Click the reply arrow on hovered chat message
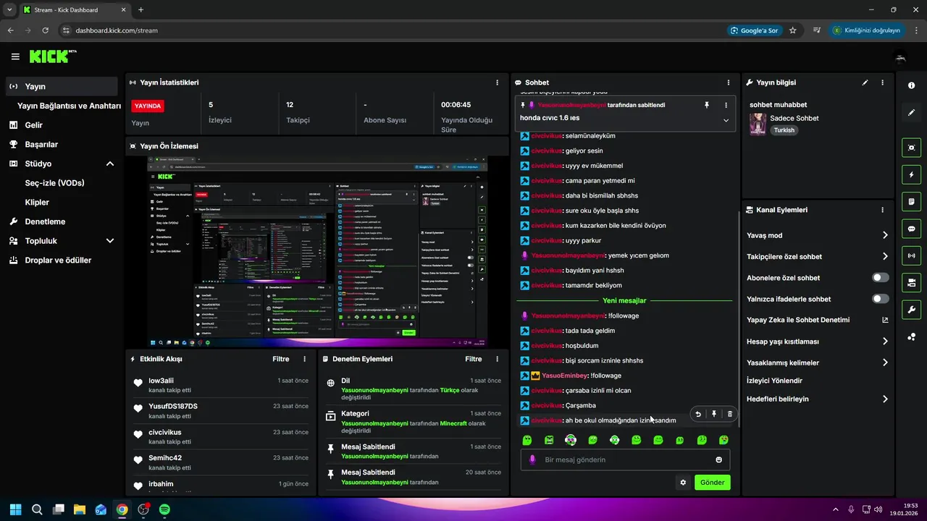927x521 pixels. 698,414
